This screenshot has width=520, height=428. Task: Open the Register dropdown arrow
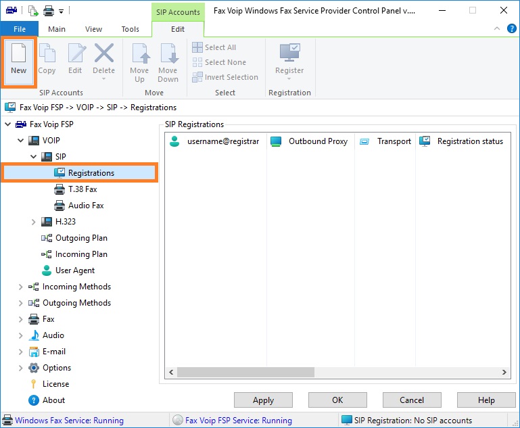[289, 79]
